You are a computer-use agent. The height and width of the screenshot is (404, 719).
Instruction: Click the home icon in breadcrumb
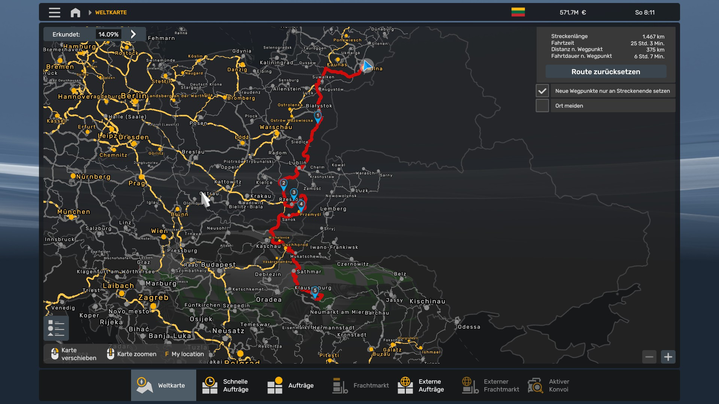pos(75,12)
